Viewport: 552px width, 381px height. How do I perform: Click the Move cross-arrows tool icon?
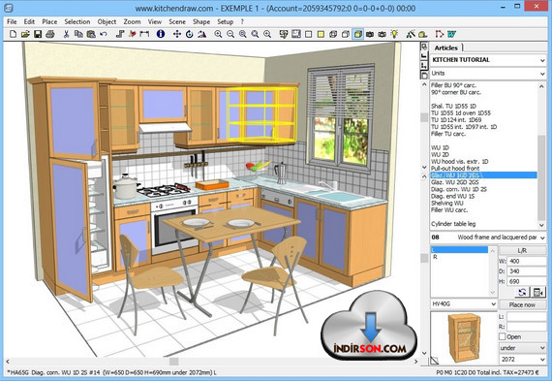click(x=177, y=34)
